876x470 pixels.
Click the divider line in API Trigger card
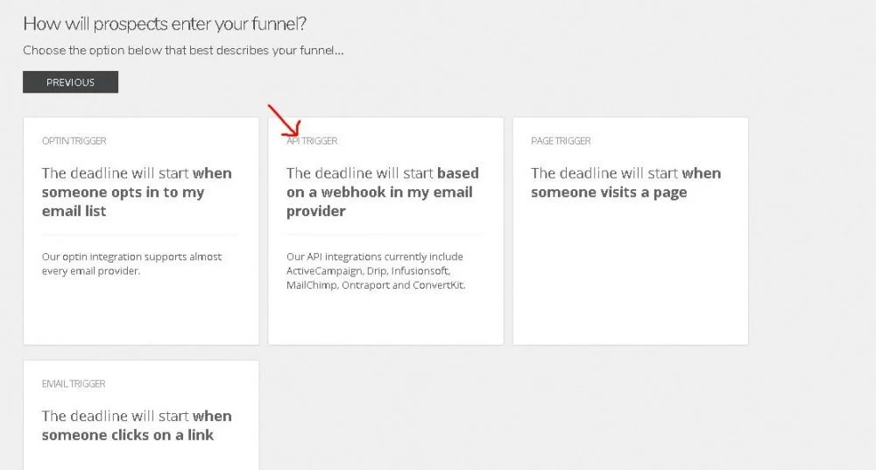pos(385,234)
